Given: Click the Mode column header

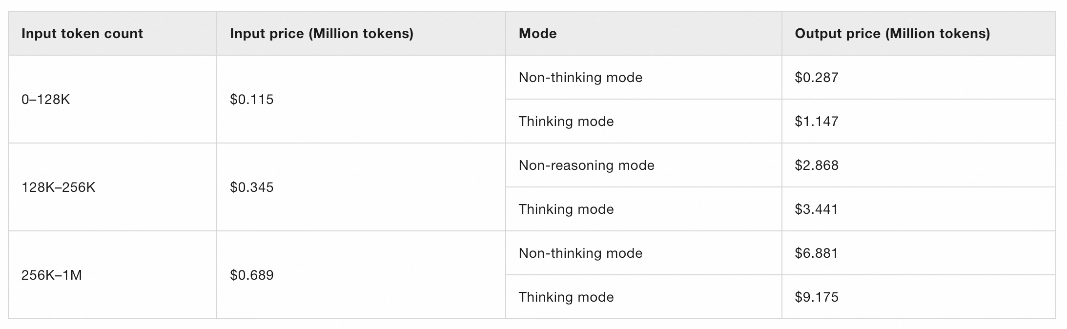Looking at the screenshot, I should point(537,34).
